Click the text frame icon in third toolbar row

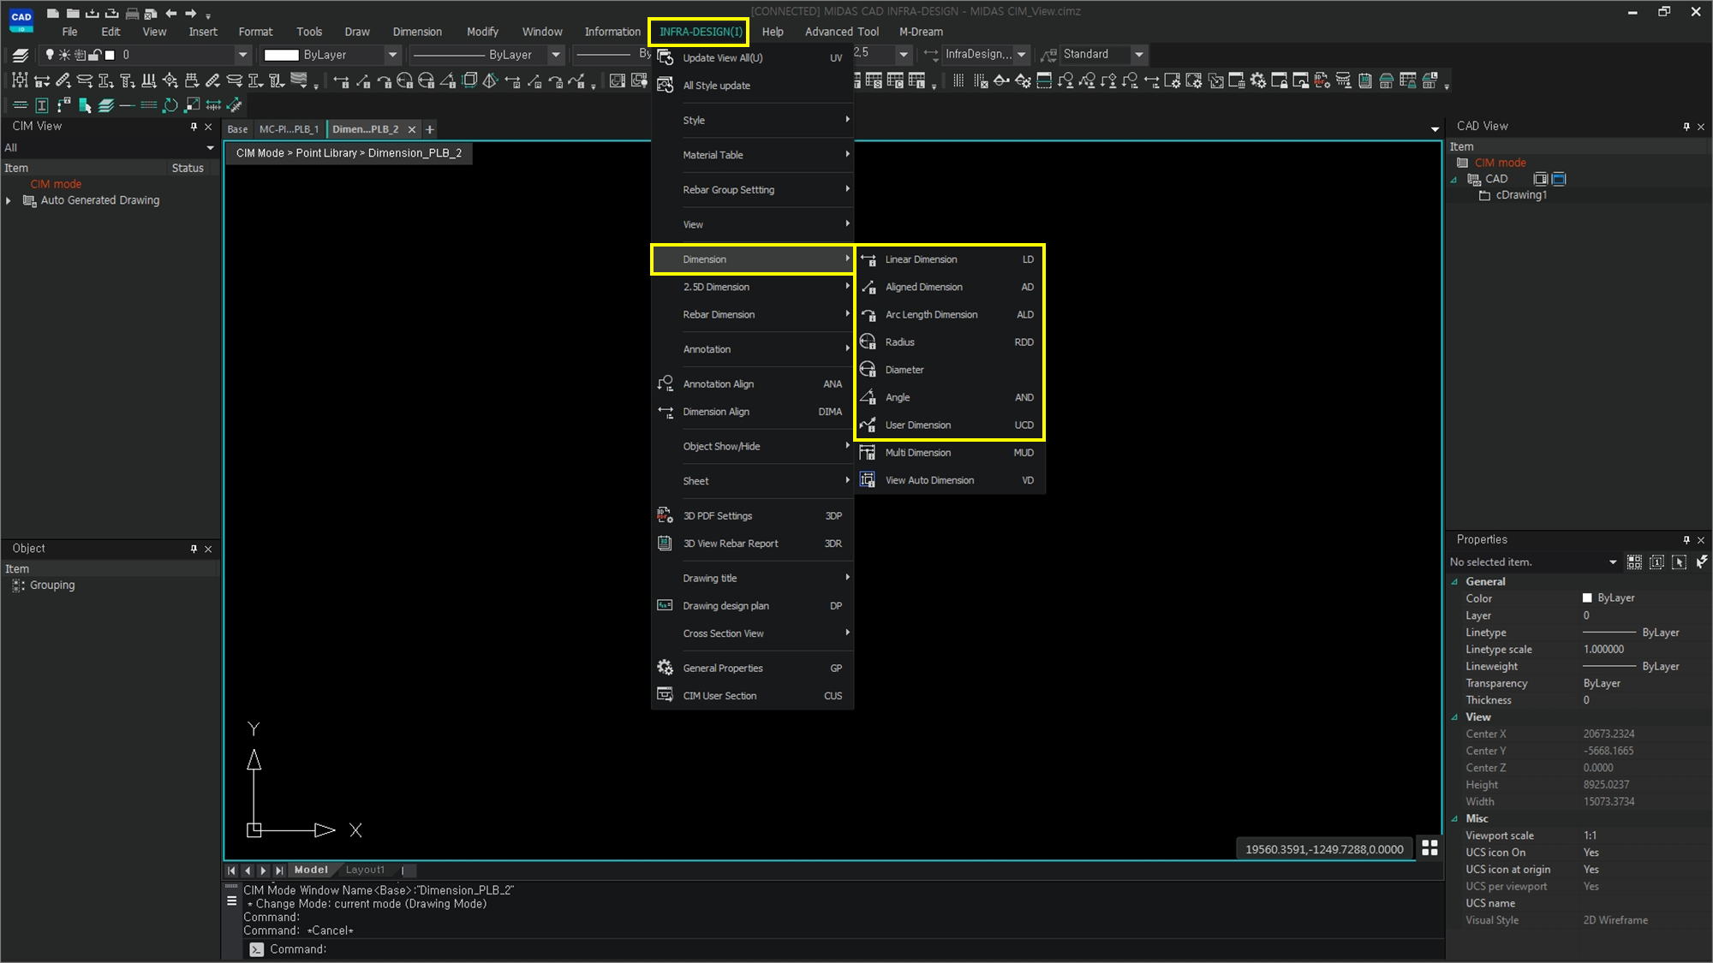41,105
